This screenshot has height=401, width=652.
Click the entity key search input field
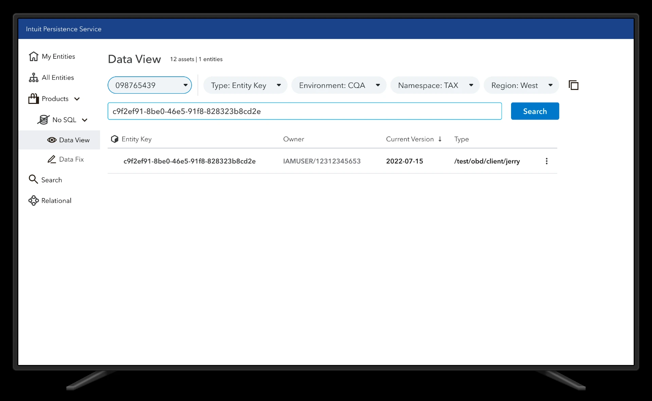point(305,111)
